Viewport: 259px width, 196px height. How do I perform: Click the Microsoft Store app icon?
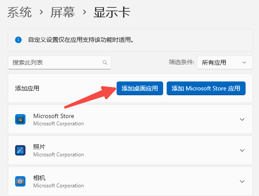pyautogui.click(x=20, y=119)
